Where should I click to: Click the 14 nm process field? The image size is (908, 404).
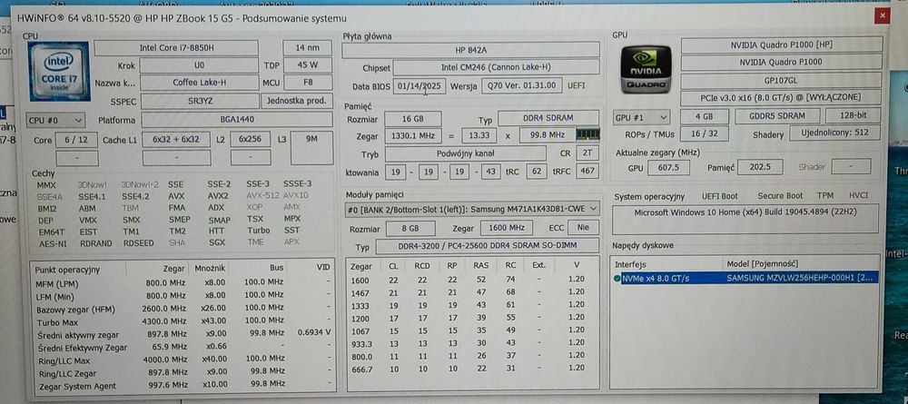tap(307, 48)
